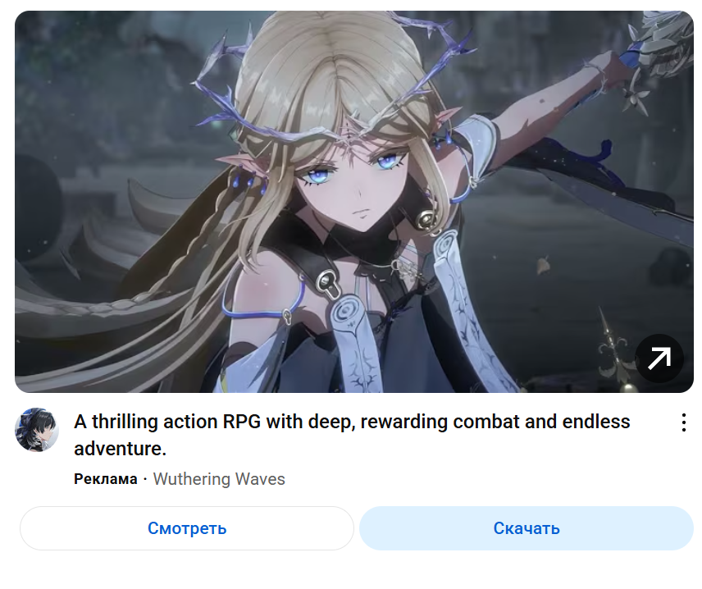This screenshot has height=589, width=702.
Task: Expand the ad options via the vertical dots
Action: tap(684, 422)
